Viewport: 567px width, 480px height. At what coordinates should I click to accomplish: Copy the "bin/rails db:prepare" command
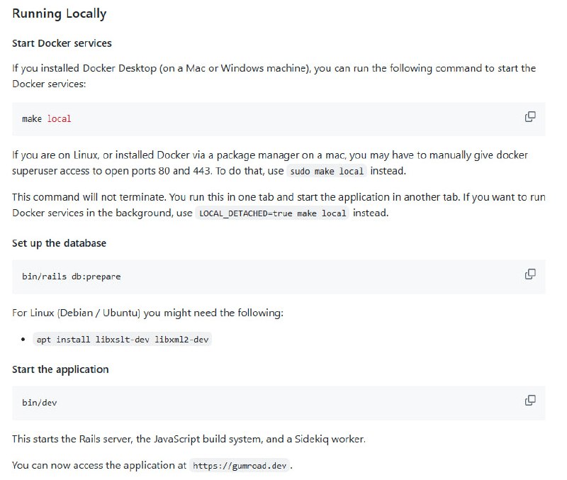point(529,274)
